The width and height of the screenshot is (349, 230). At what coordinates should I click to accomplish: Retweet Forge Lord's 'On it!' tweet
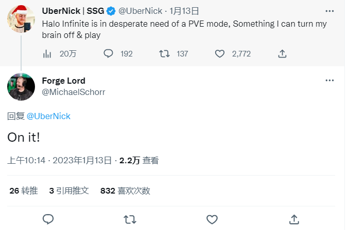(130, 219)
